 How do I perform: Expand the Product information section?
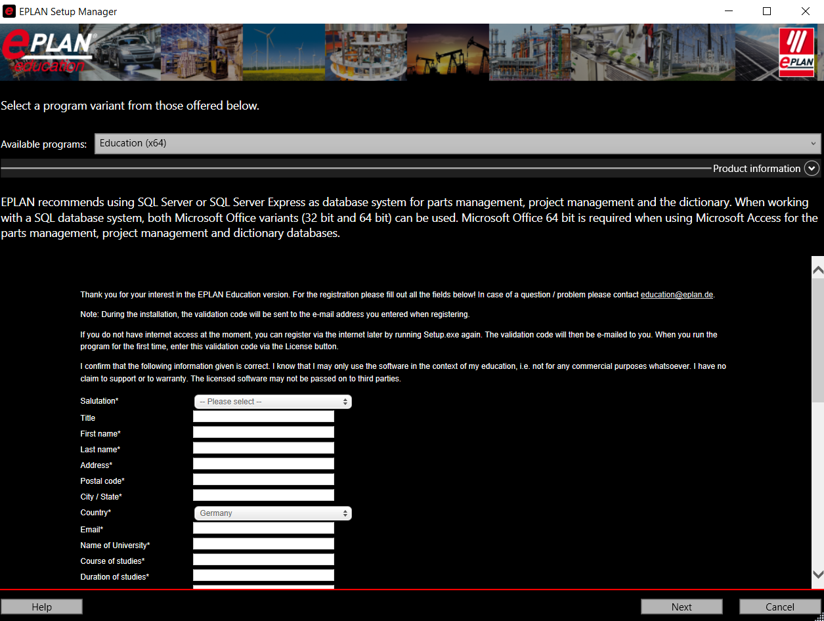tap(812, 169)
